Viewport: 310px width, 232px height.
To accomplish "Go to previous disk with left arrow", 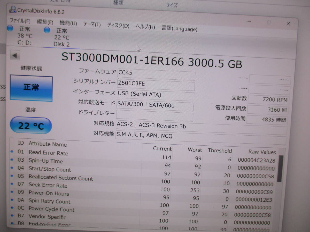I will (x=15, y=55).
